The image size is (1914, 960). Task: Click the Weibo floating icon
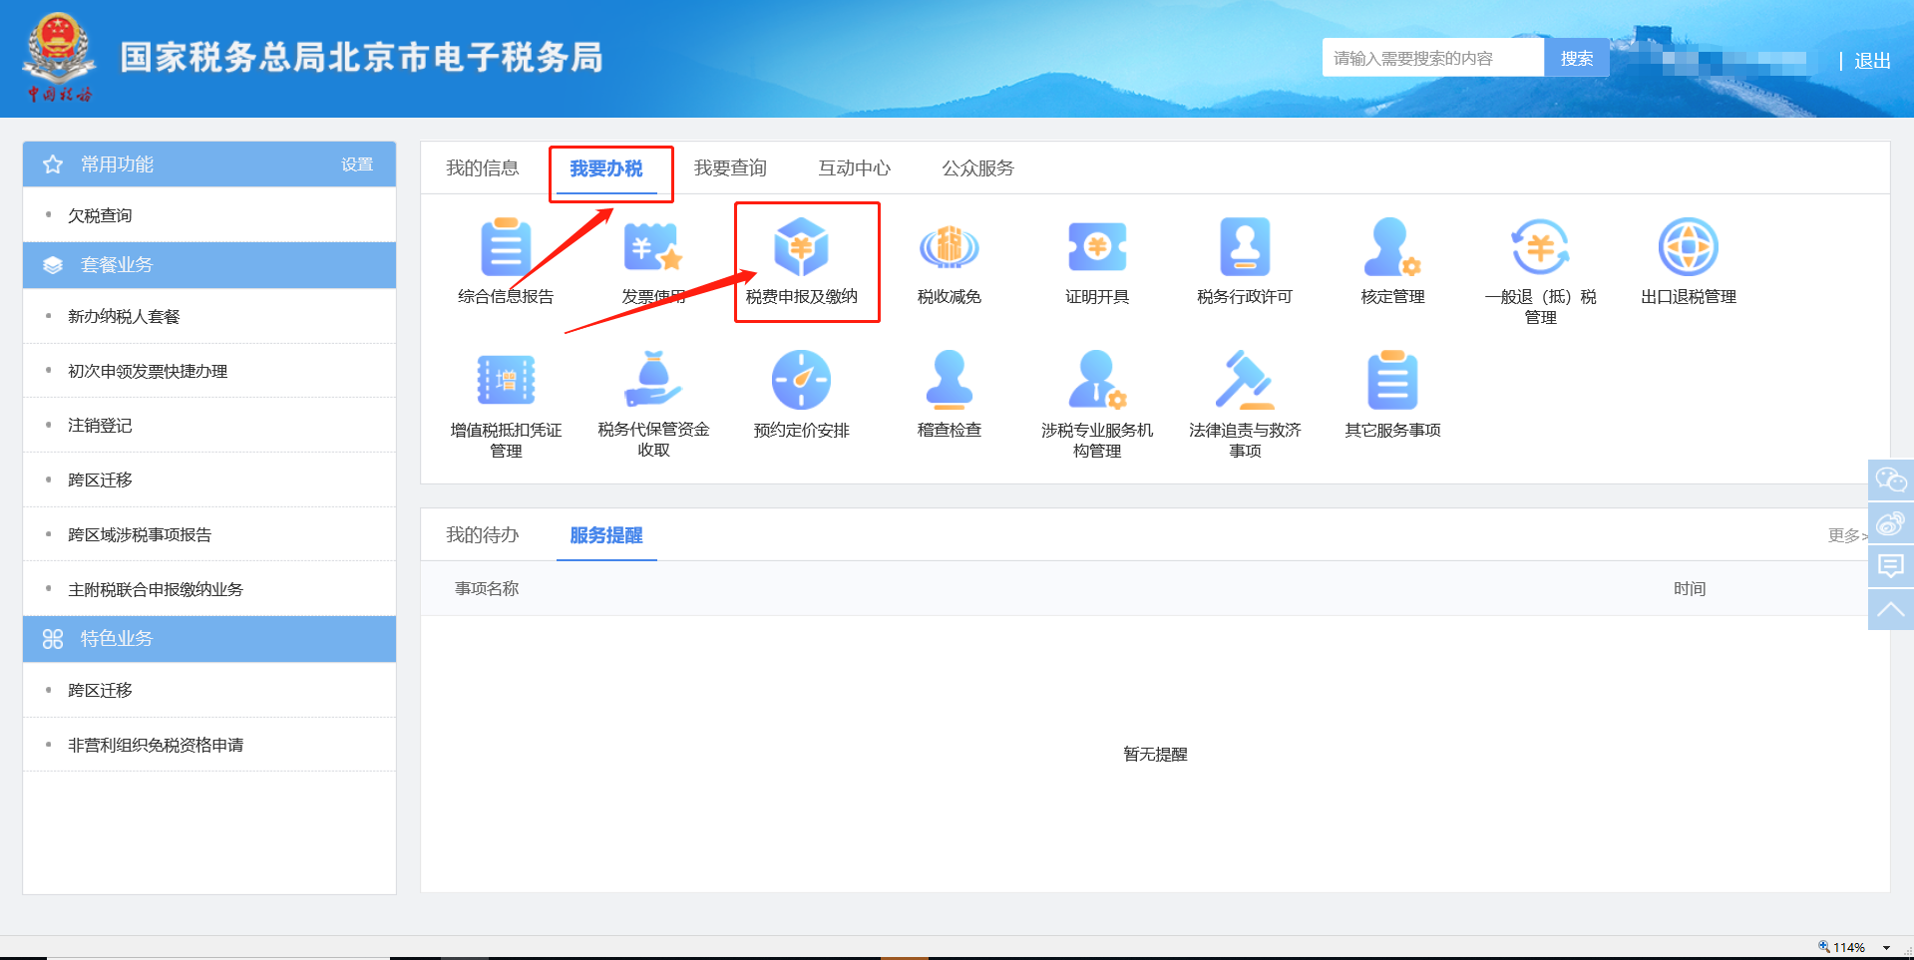tap(1890, 523)
